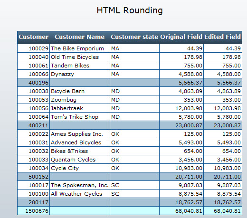247x218 pixels.
Task: Click the Customer state column header
Action: (134, 37)
